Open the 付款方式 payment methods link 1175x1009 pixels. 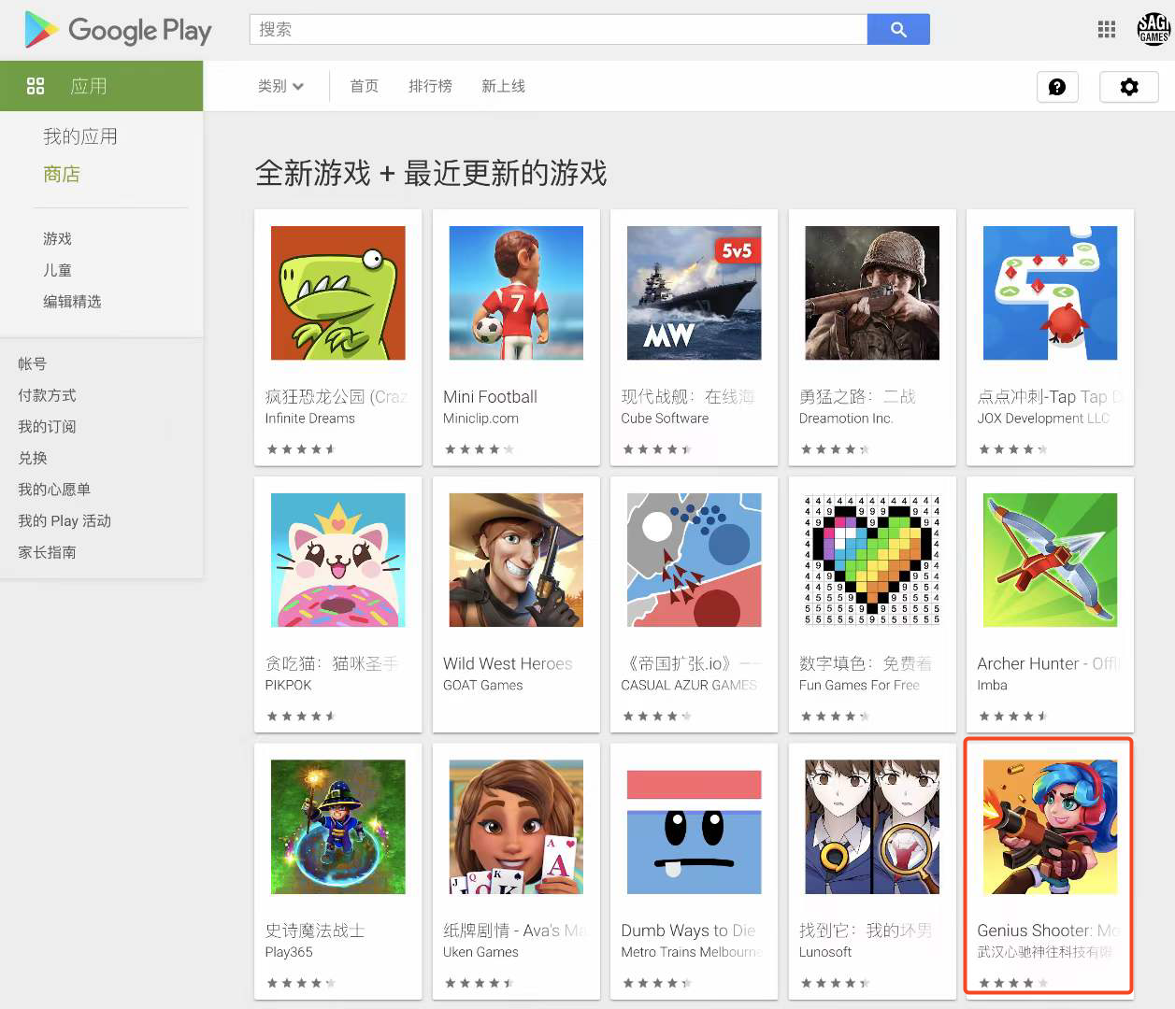(x=47, y=395)
